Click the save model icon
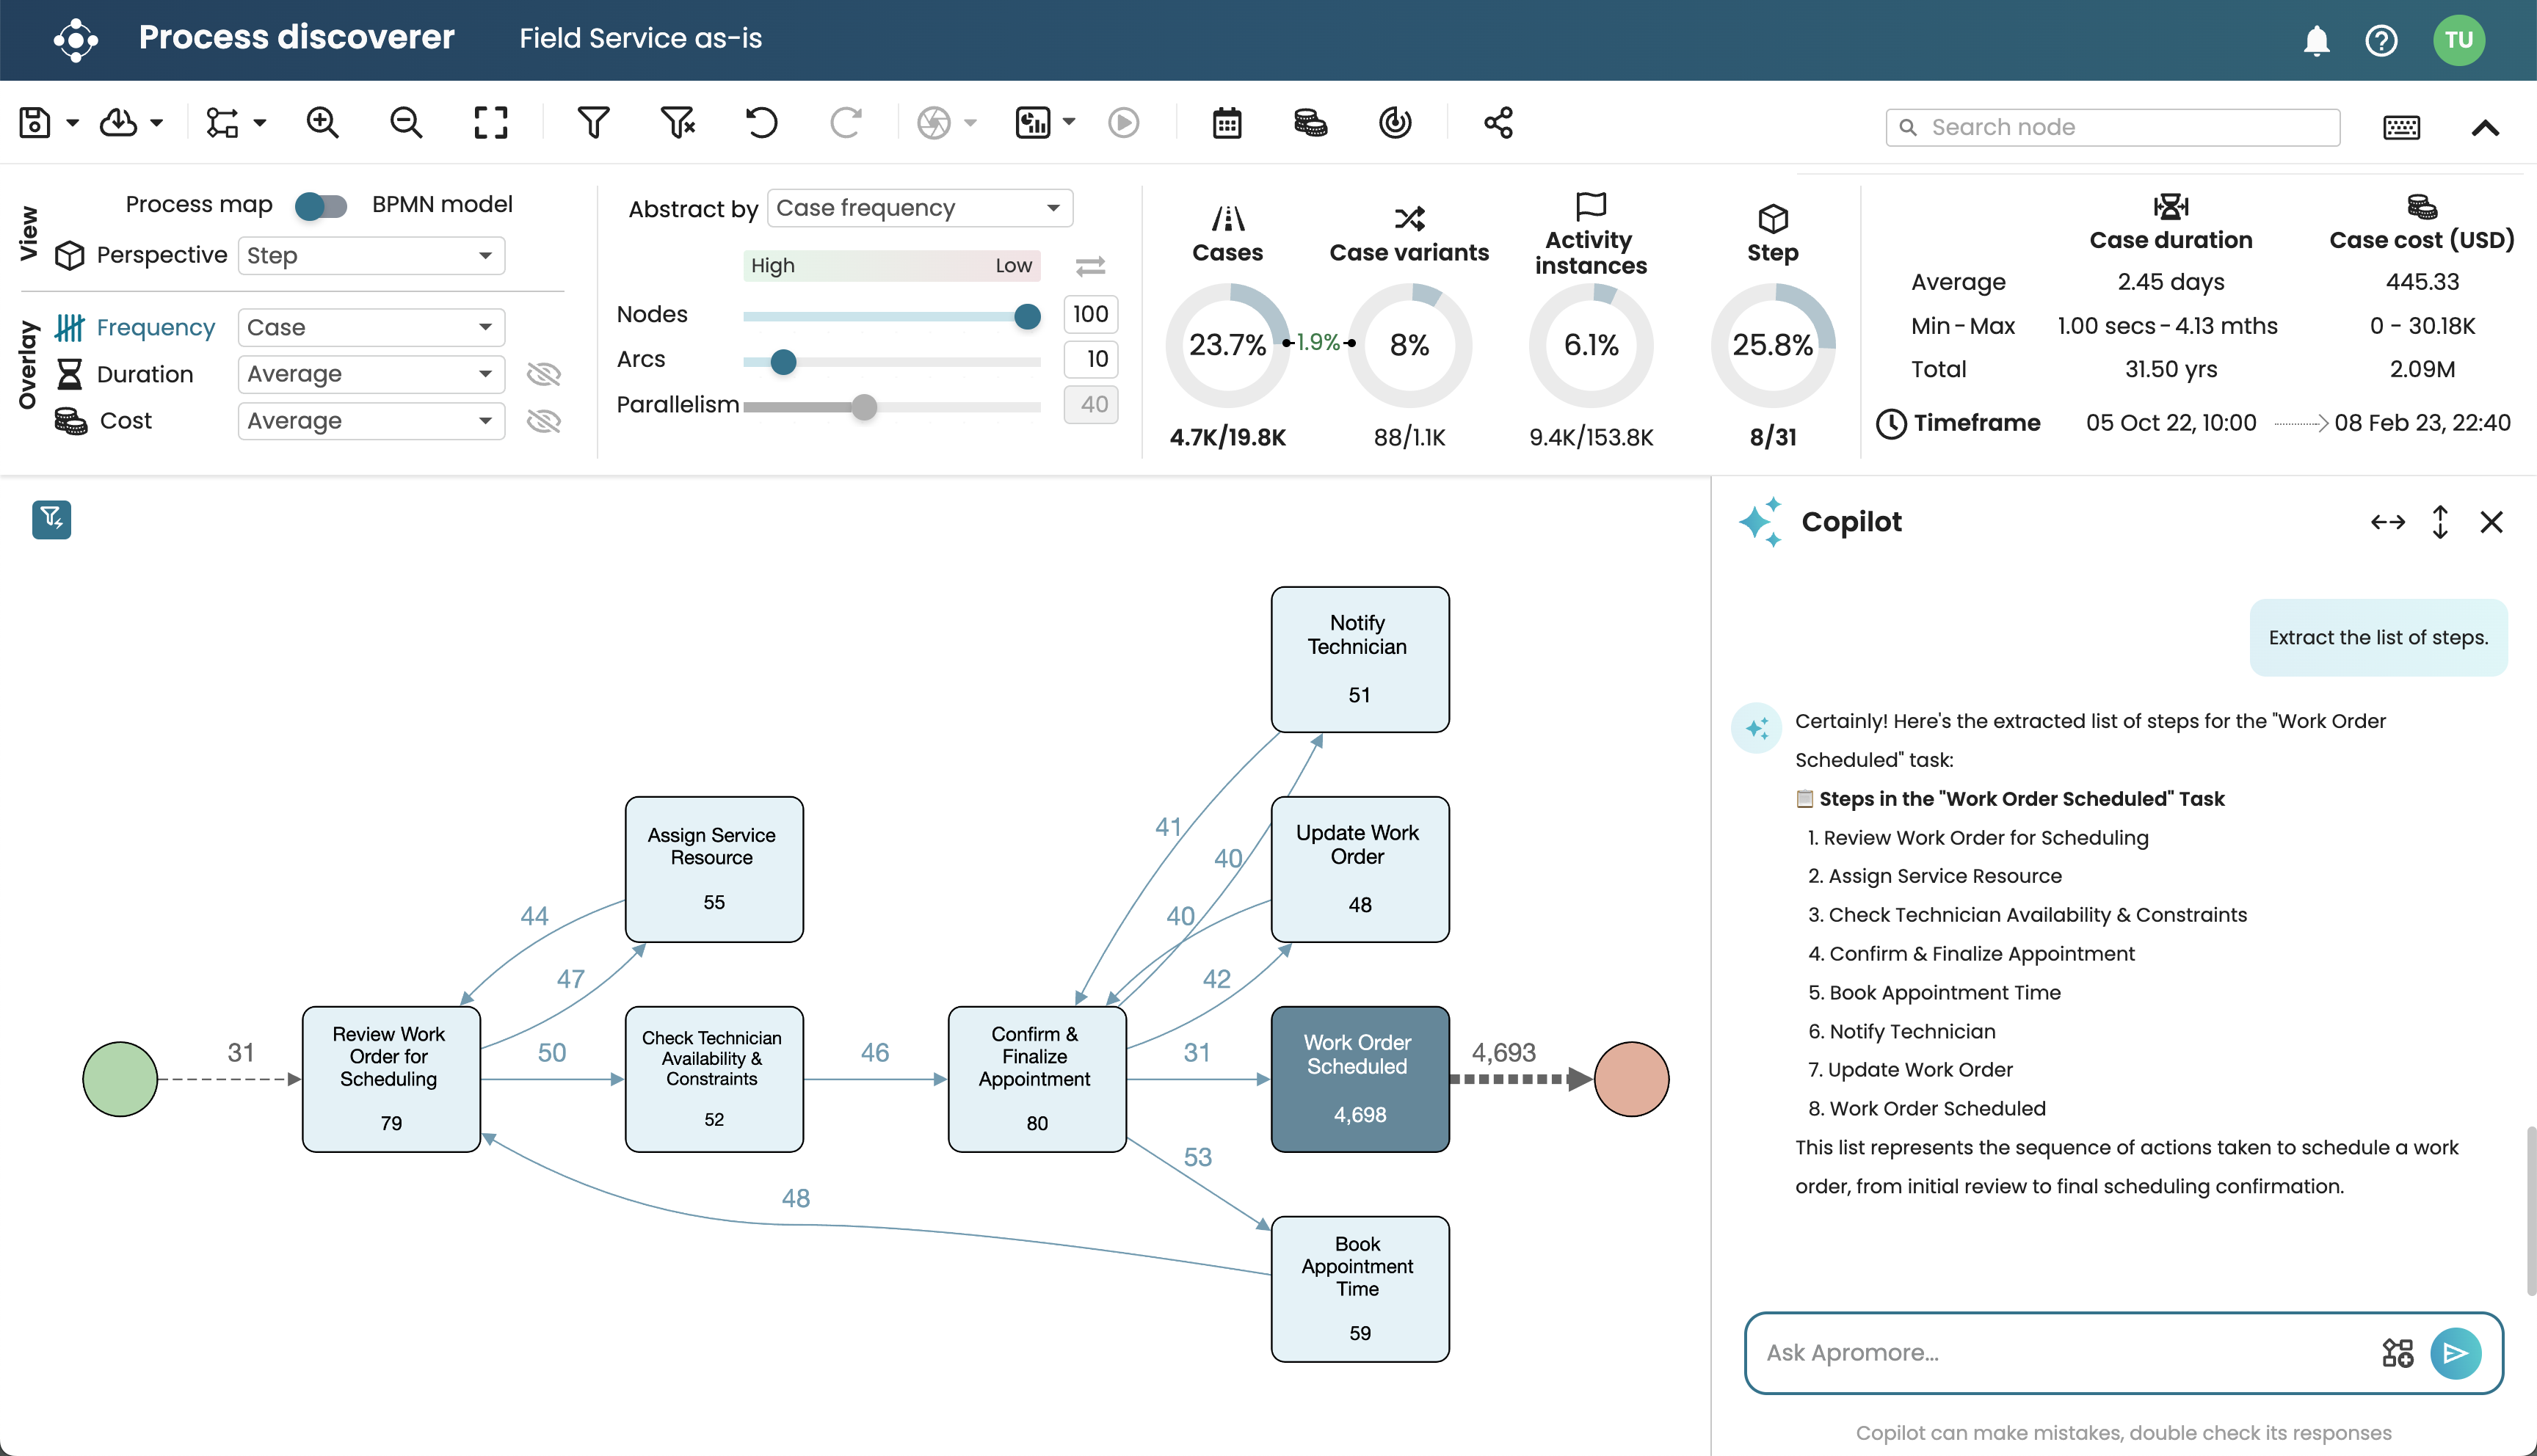This screenshot has height=1456, width=2537. tap(35, 123)
